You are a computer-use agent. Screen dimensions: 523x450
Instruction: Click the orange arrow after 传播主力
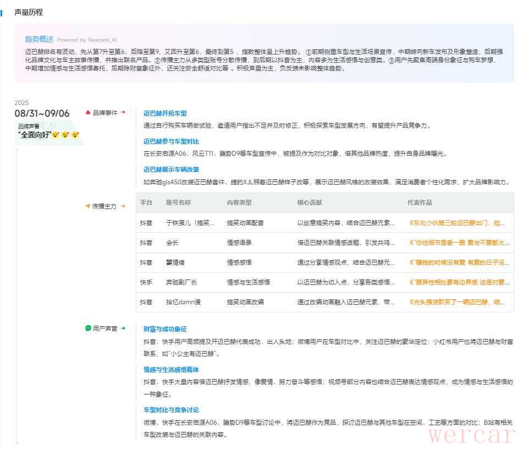point(123,206)
